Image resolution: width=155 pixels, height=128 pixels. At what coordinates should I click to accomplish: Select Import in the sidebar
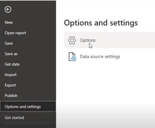pyautogui.click(x=11, y=75)
